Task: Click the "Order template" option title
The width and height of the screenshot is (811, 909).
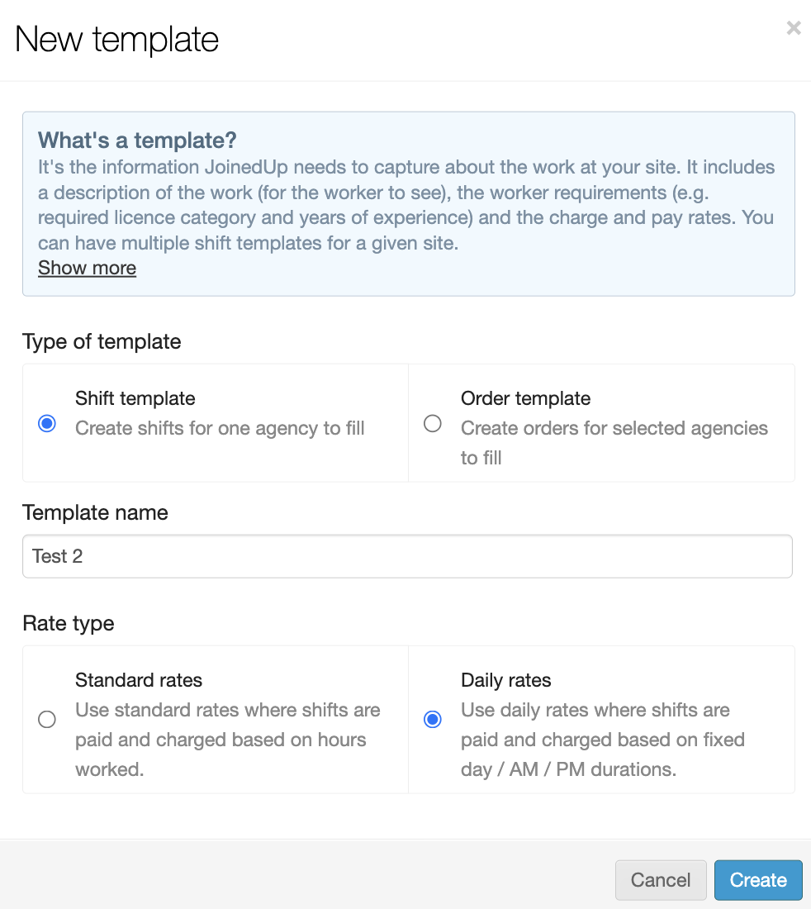Action: pos(525,398)
